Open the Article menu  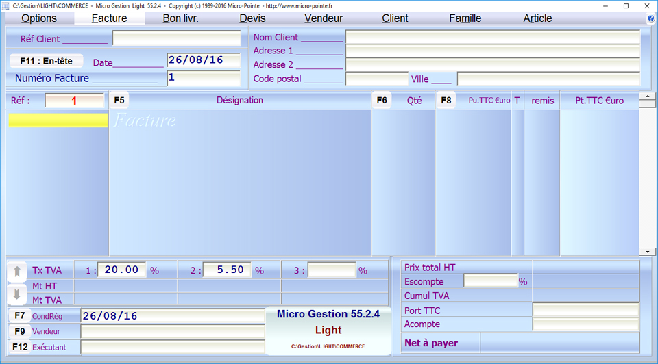point(537,18)
